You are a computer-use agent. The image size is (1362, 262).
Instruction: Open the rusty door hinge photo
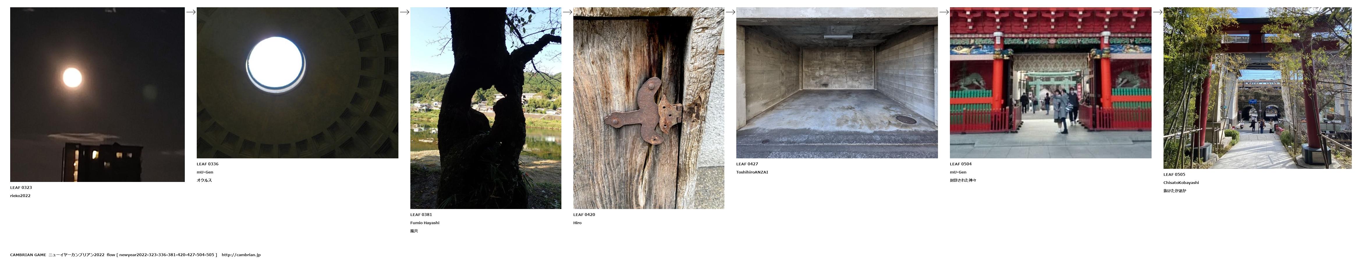(x=648, y=108)
